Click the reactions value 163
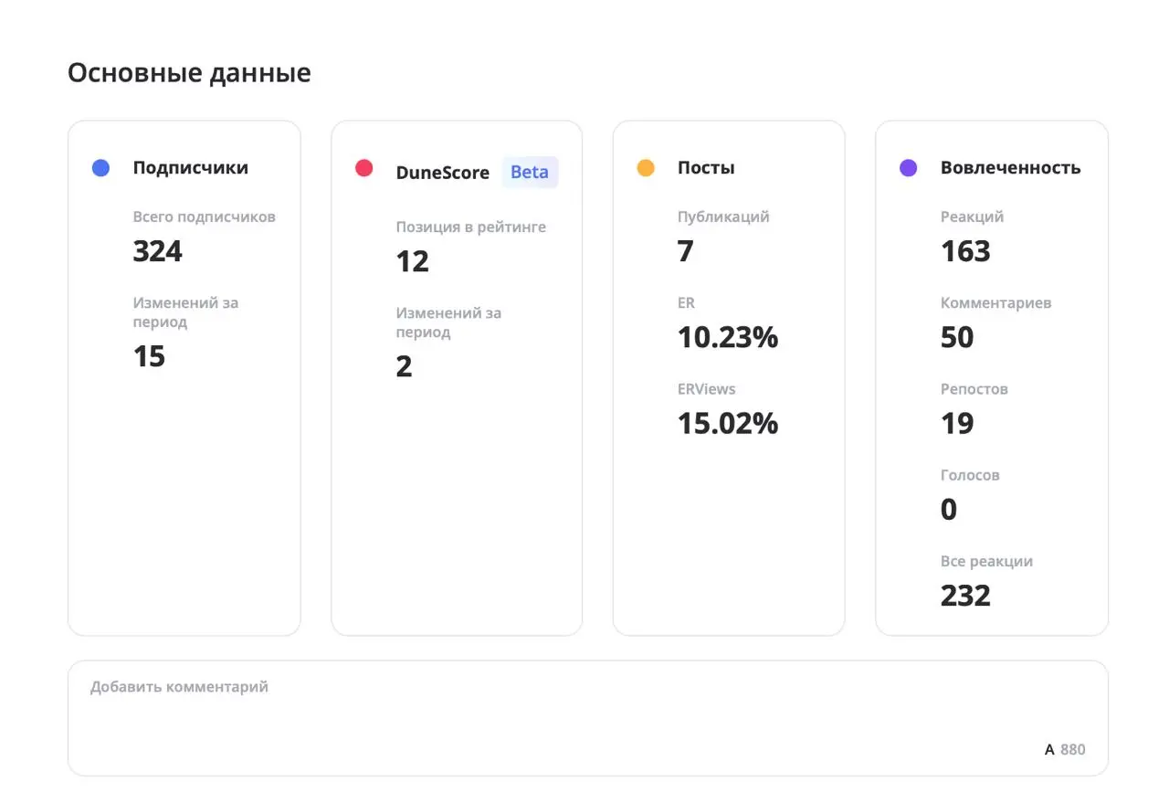1169x803 pixels. click(x=965, y=251)
